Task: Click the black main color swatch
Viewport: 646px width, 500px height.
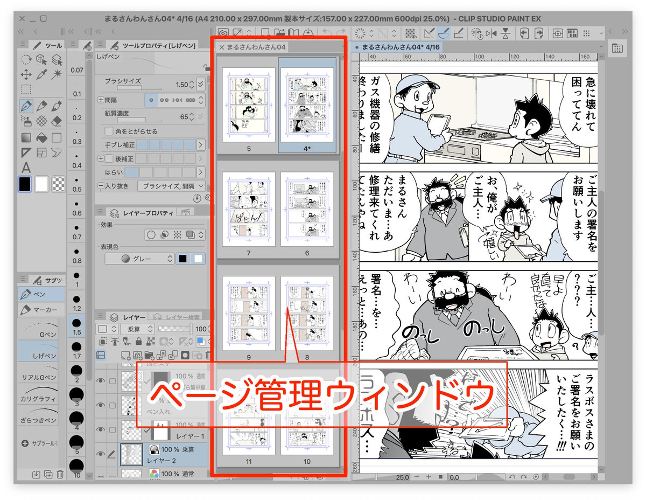Action: click(25, 184)
